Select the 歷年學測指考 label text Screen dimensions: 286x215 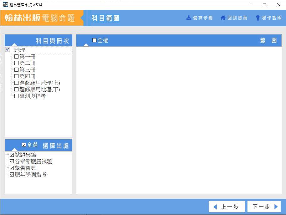[x=31, y=175]
